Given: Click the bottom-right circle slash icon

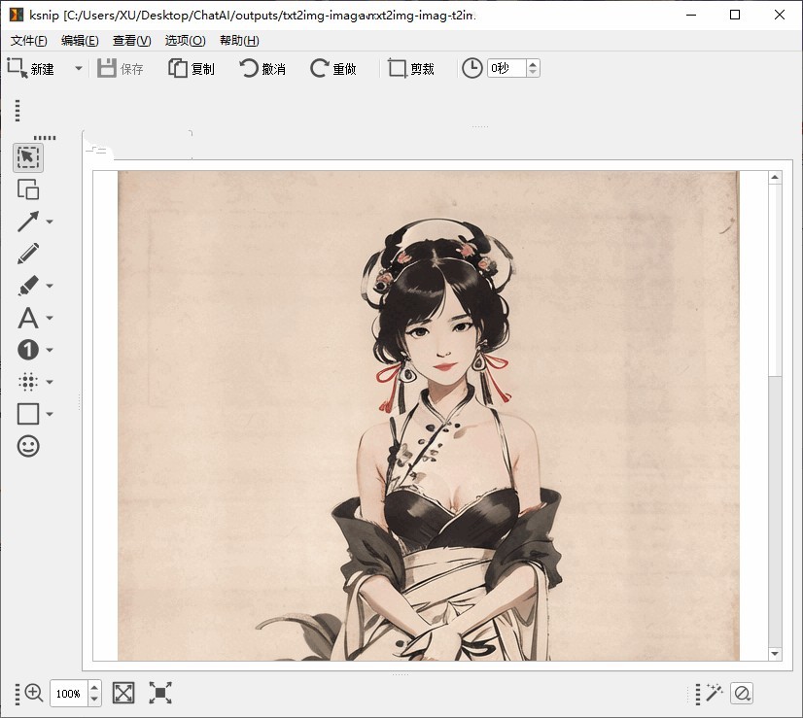Looking at the screenshot, I should coord(742,693).
